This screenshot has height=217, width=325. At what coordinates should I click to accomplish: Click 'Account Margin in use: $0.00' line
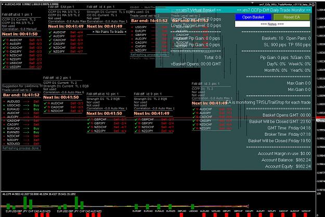[x=284, y=154]
